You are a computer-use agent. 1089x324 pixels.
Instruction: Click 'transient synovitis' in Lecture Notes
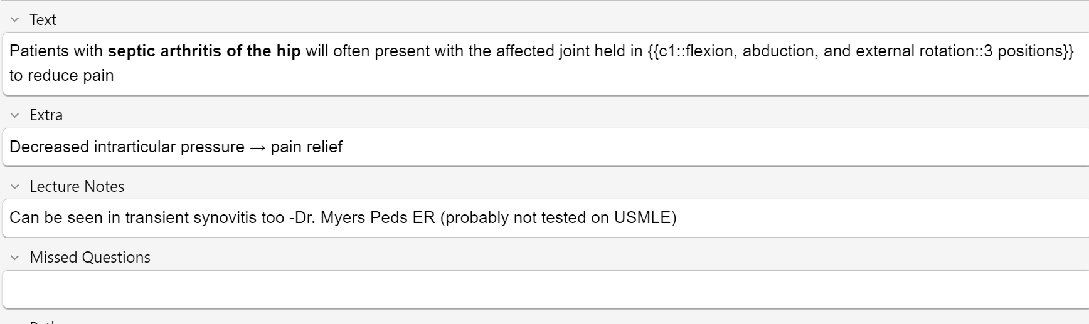tap(191, 217)
